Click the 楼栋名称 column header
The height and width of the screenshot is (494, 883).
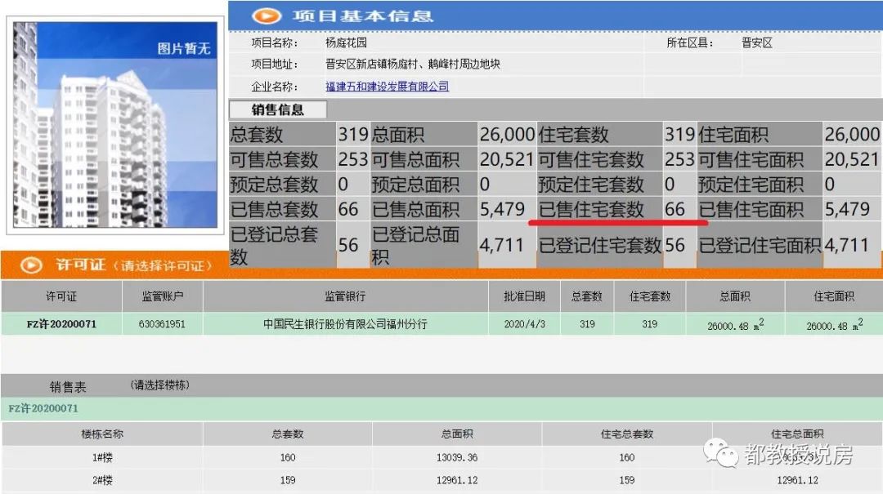pyautogui.click(x=102, y=434)
